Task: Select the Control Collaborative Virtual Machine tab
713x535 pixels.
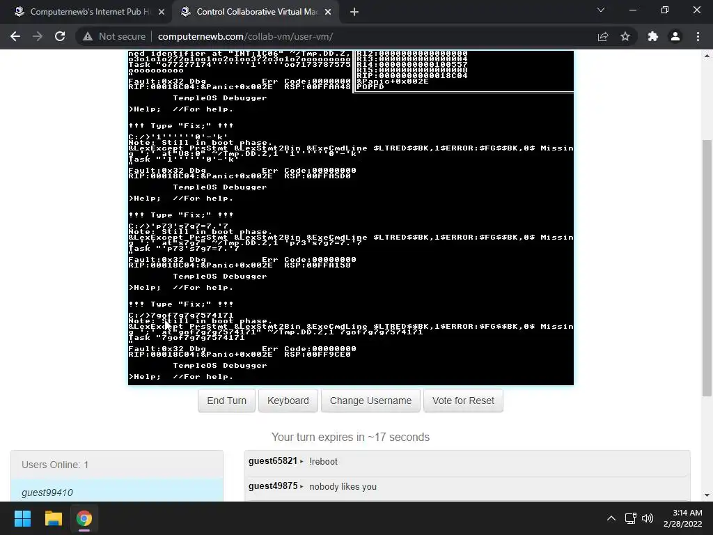Action: point(255,12)
